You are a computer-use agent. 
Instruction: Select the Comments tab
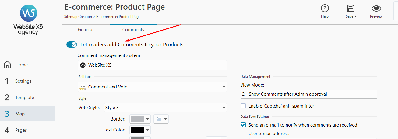[133, 30]
